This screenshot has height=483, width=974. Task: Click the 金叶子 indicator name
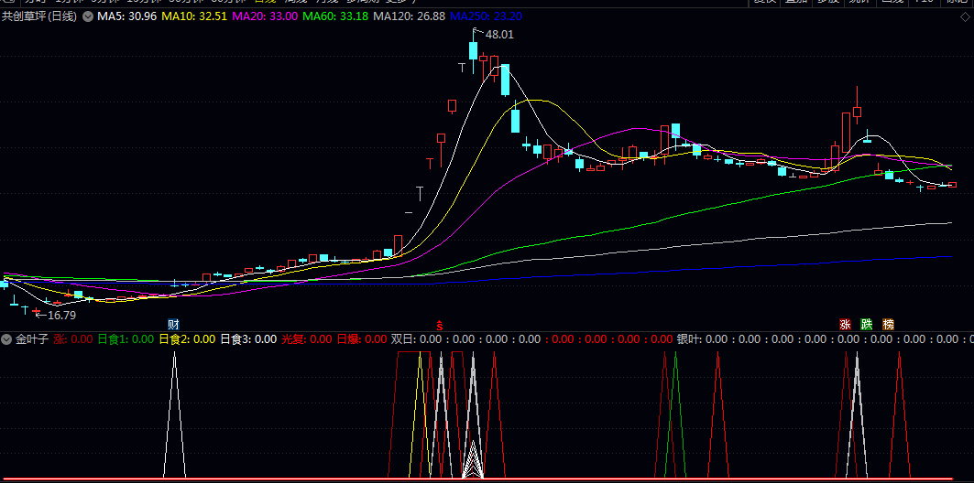point(32,339)
